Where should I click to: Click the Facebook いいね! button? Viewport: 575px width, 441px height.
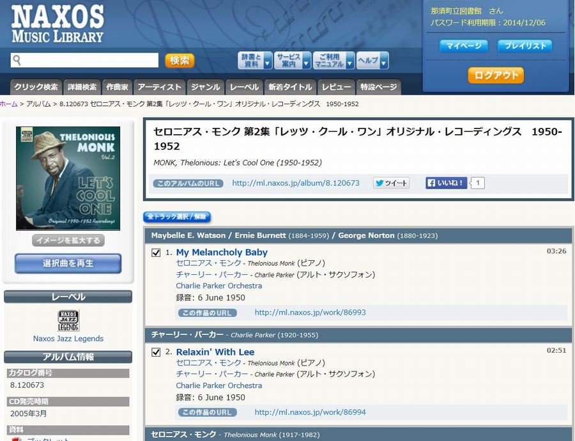pyautogui.click(x=447, y=183)
